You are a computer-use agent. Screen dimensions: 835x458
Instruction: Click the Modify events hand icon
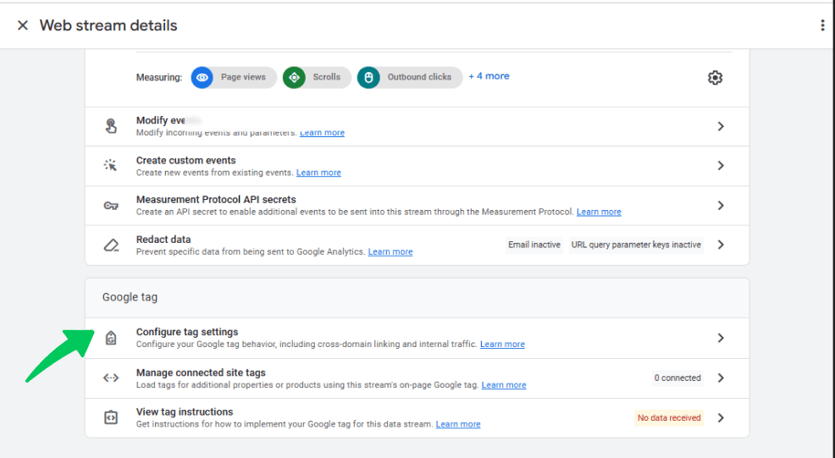[x=111, y=126]
